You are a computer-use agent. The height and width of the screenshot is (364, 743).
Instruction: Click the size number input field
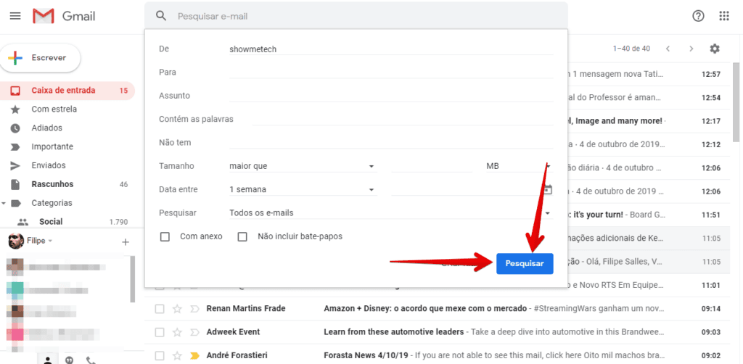tap(432, 166)
